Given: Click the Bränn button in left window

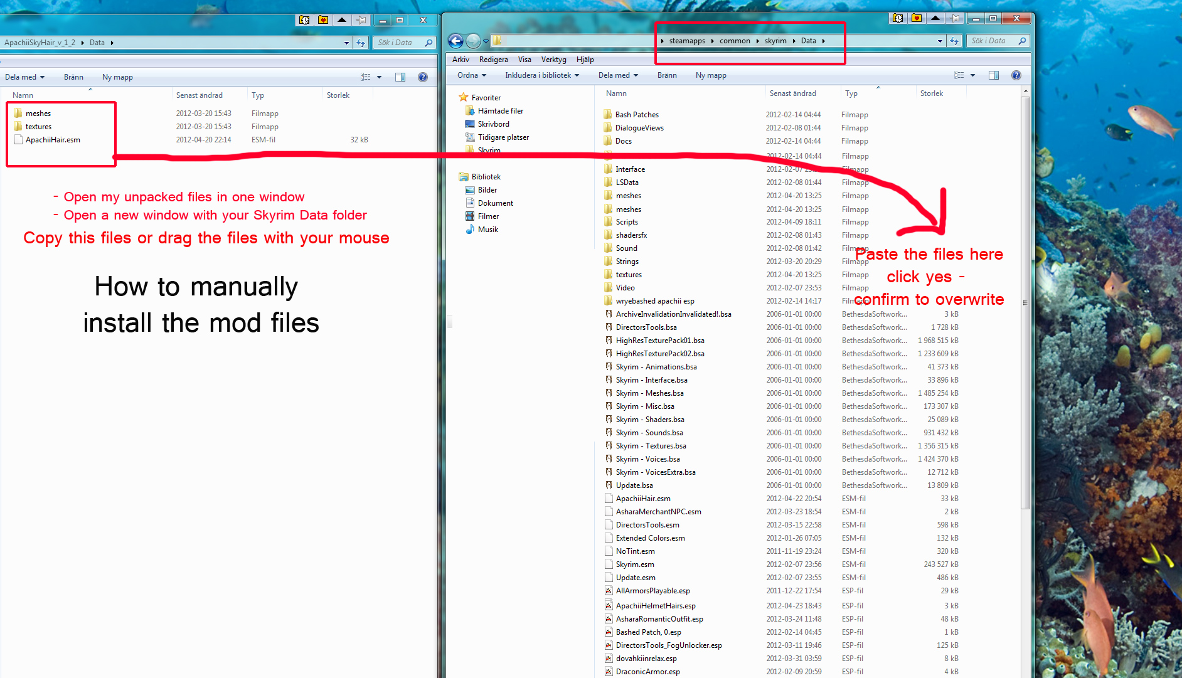Looking at the screenshot, I should tap(73, 77).
